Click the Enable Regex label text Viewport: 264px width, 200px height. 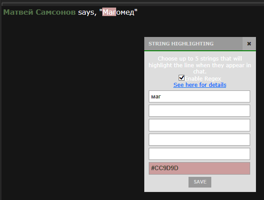(203, 78)
